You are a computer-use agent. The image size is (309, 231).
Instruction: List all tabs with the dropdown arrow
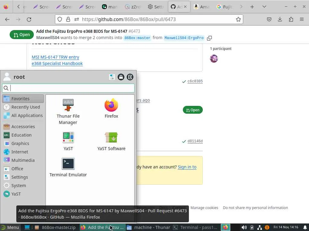(x=264, y=7)
